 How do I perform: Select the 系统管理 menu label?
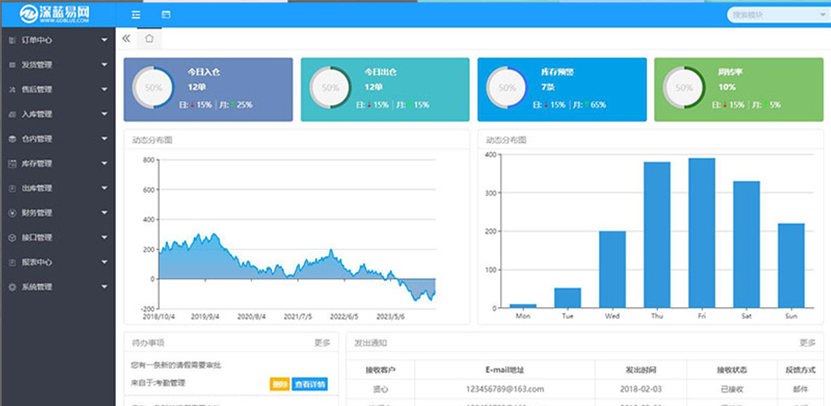(37, 287)
